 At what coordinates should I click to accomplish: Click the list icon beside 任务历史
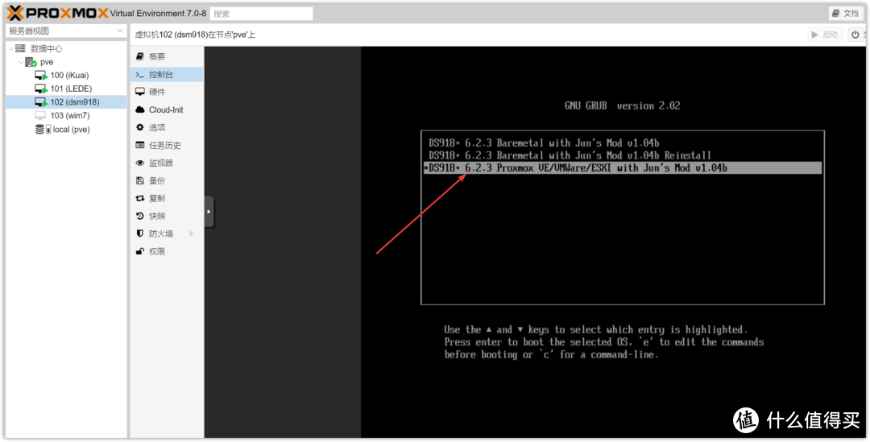[x=140, y=145]
